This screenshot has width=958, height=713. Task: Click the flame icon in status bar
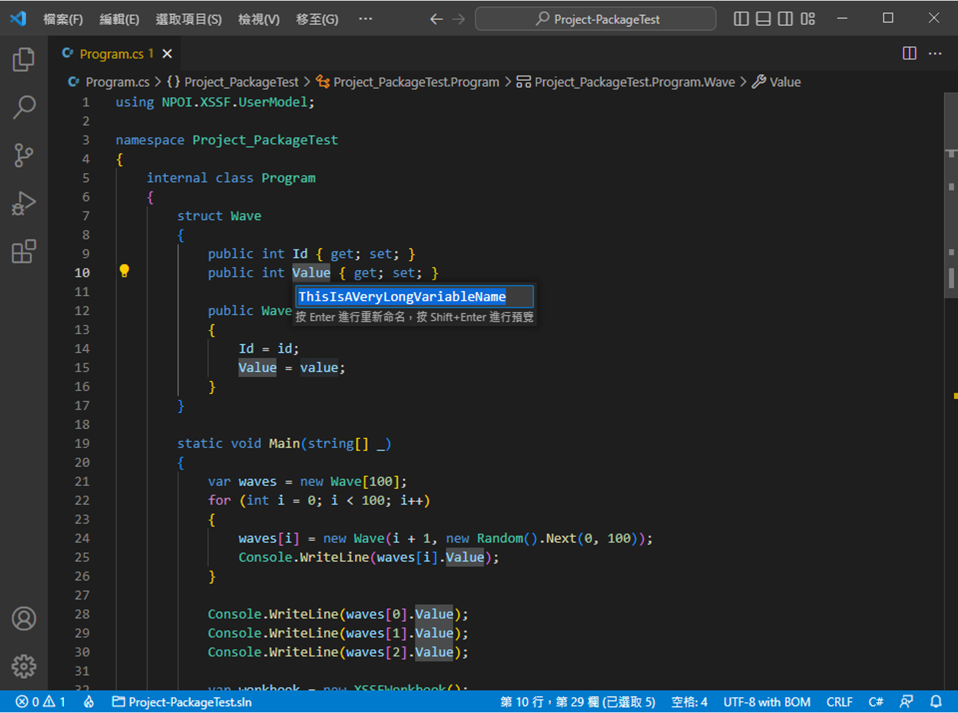point(88,702)
